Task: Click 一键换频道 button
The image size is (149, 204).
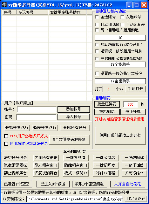Action: pyautogui.click(x=76, y=158)
